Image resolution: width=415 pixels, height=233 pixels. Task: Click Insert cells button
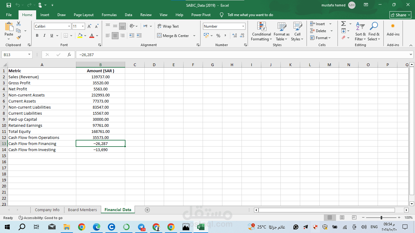tap(318, 24)
